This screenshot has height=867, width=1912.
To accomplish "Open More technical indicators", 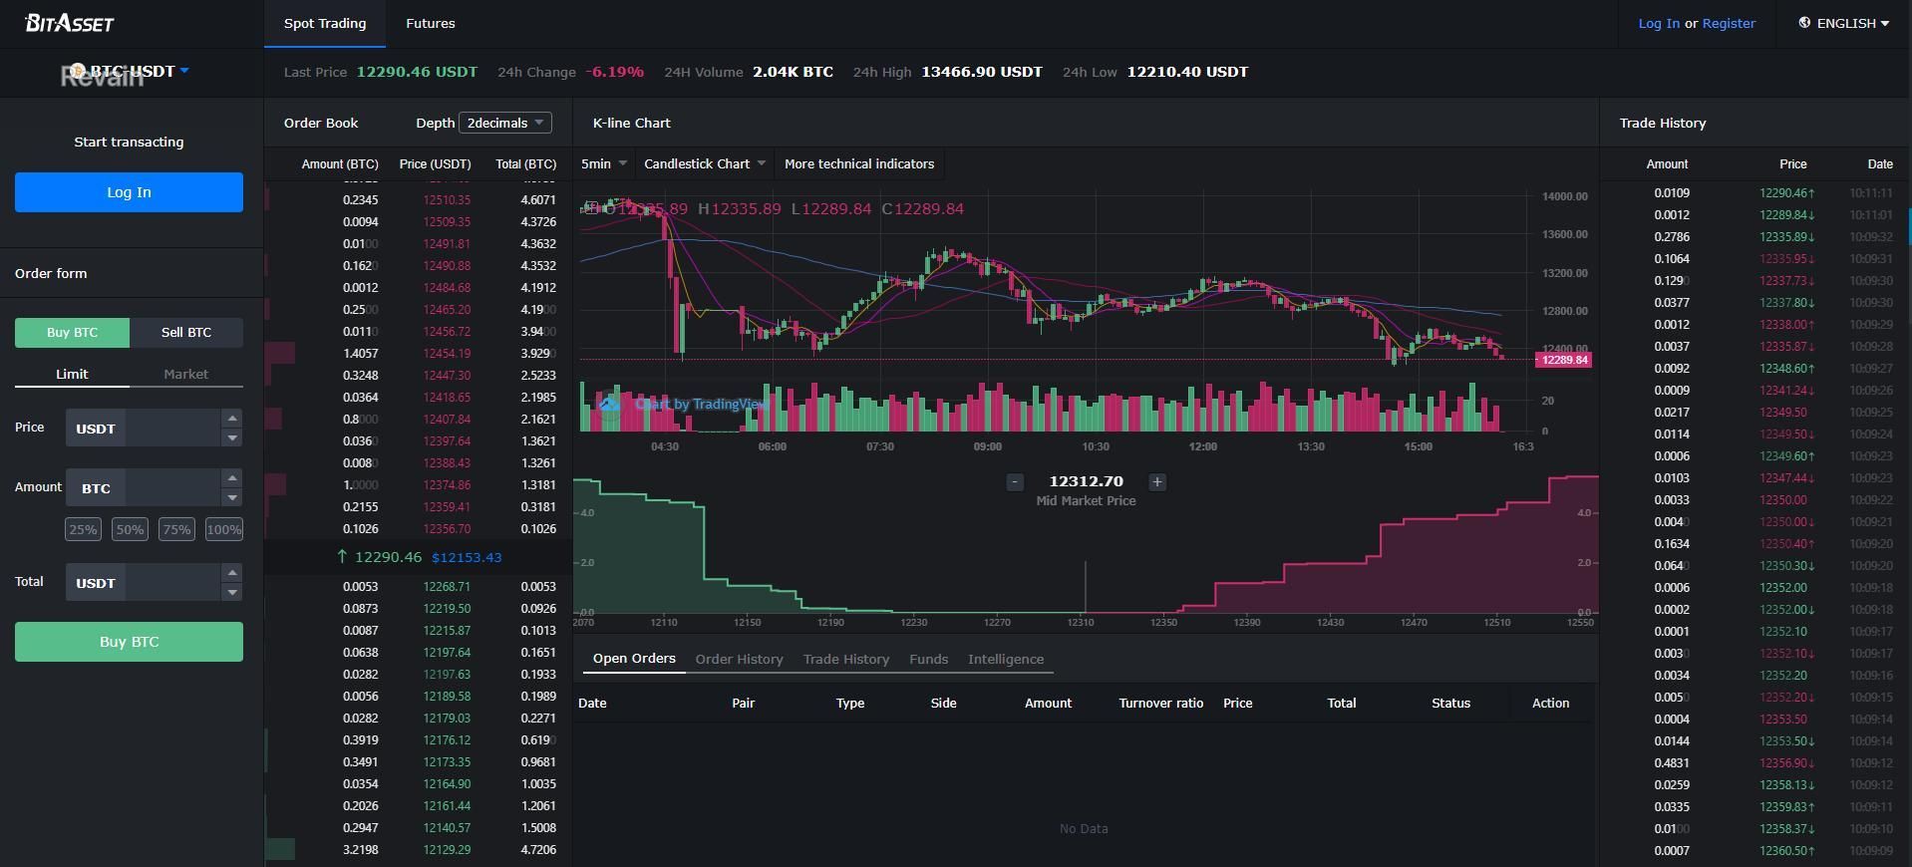I will point(859,163).
